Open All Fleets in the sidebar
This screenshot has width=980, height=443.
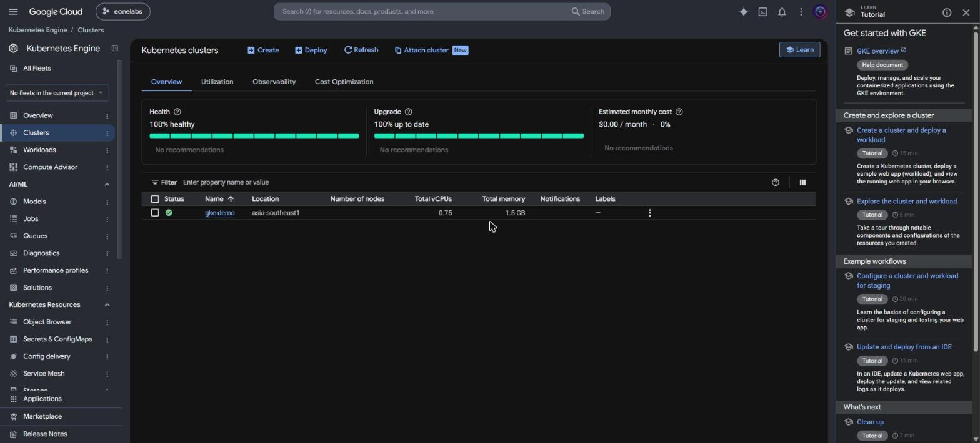(x=37, y=68)
